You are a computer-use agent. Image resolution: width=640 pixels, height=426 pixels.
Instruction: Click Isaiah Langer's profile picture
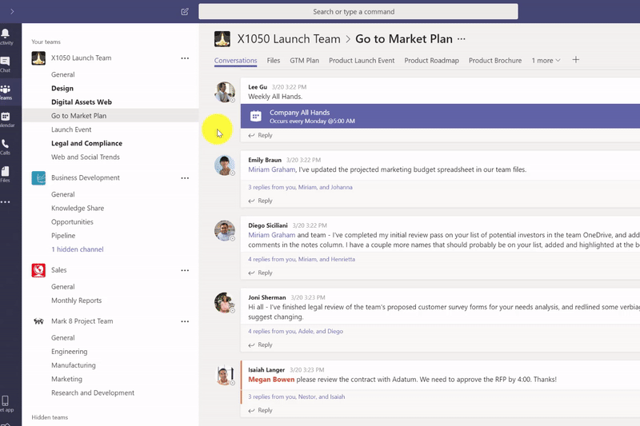pos(225,375)
